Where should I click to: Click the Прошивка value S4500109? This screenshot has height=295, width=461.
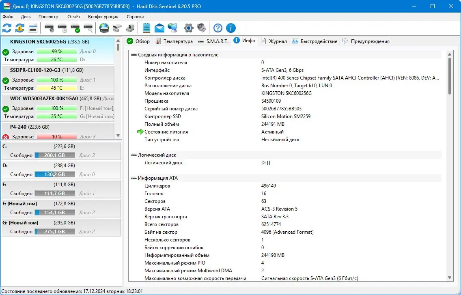tap(271, 101)
